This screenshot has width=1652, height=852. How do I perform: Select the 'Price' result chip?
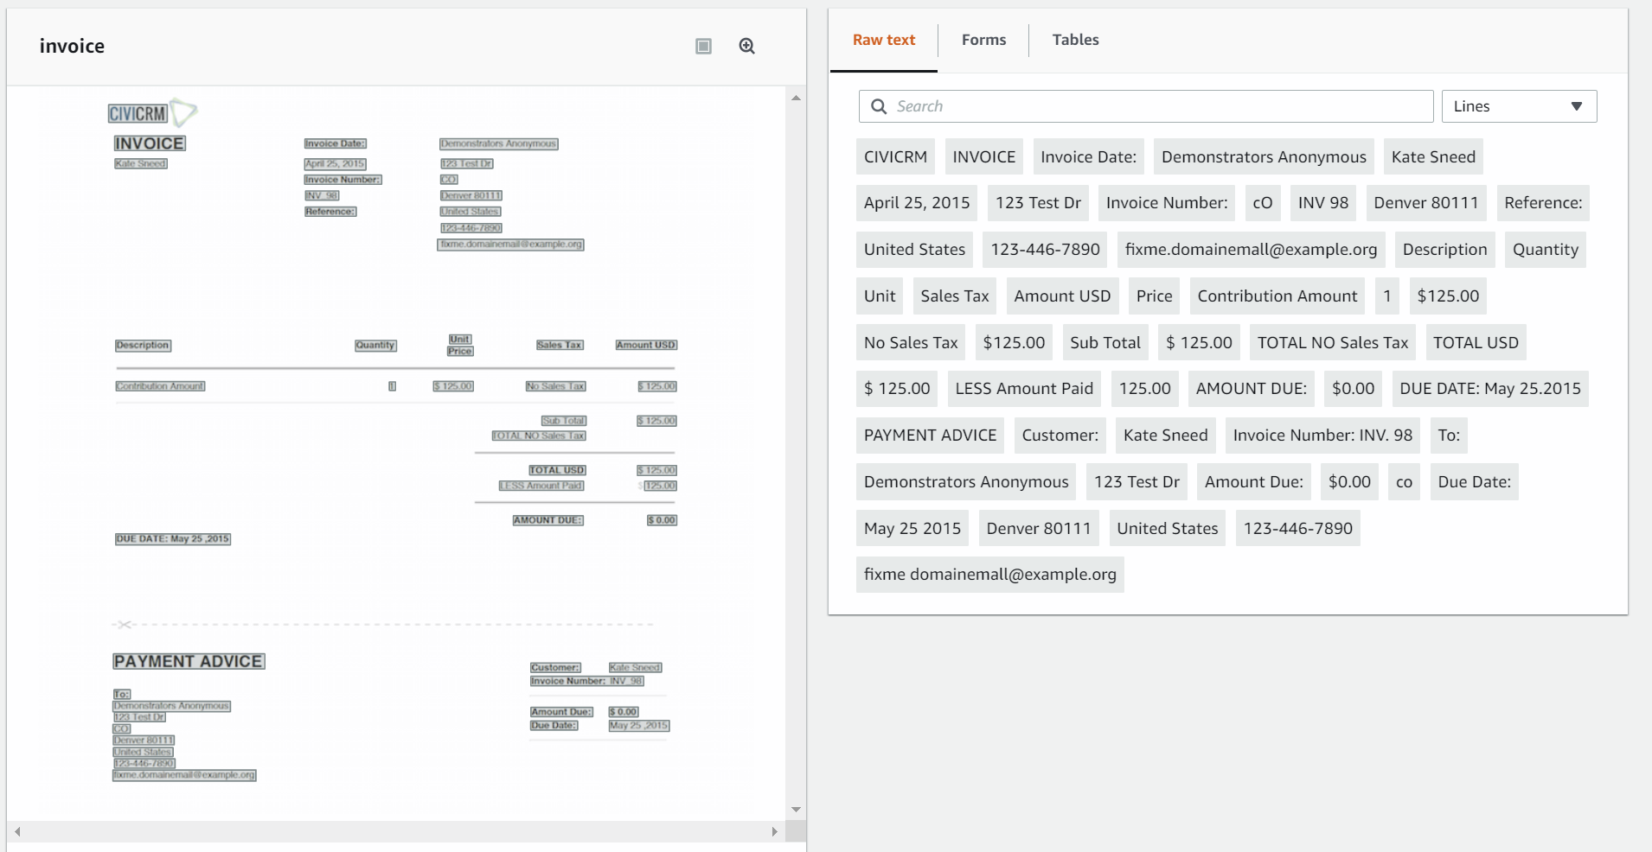1154,296
